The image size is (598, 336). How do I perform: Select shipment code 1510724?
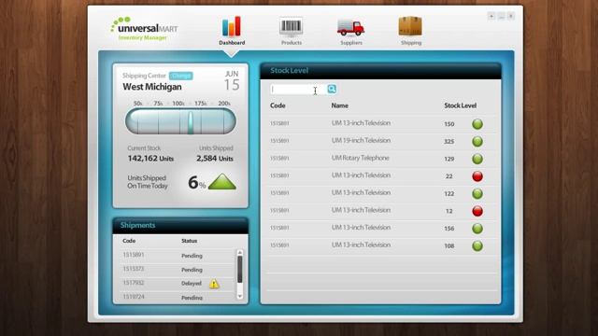coord(134,297)
